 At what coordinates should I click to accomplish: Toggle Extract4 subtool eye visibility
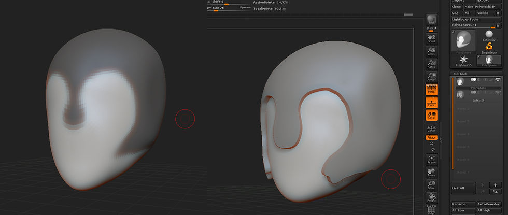498,92
